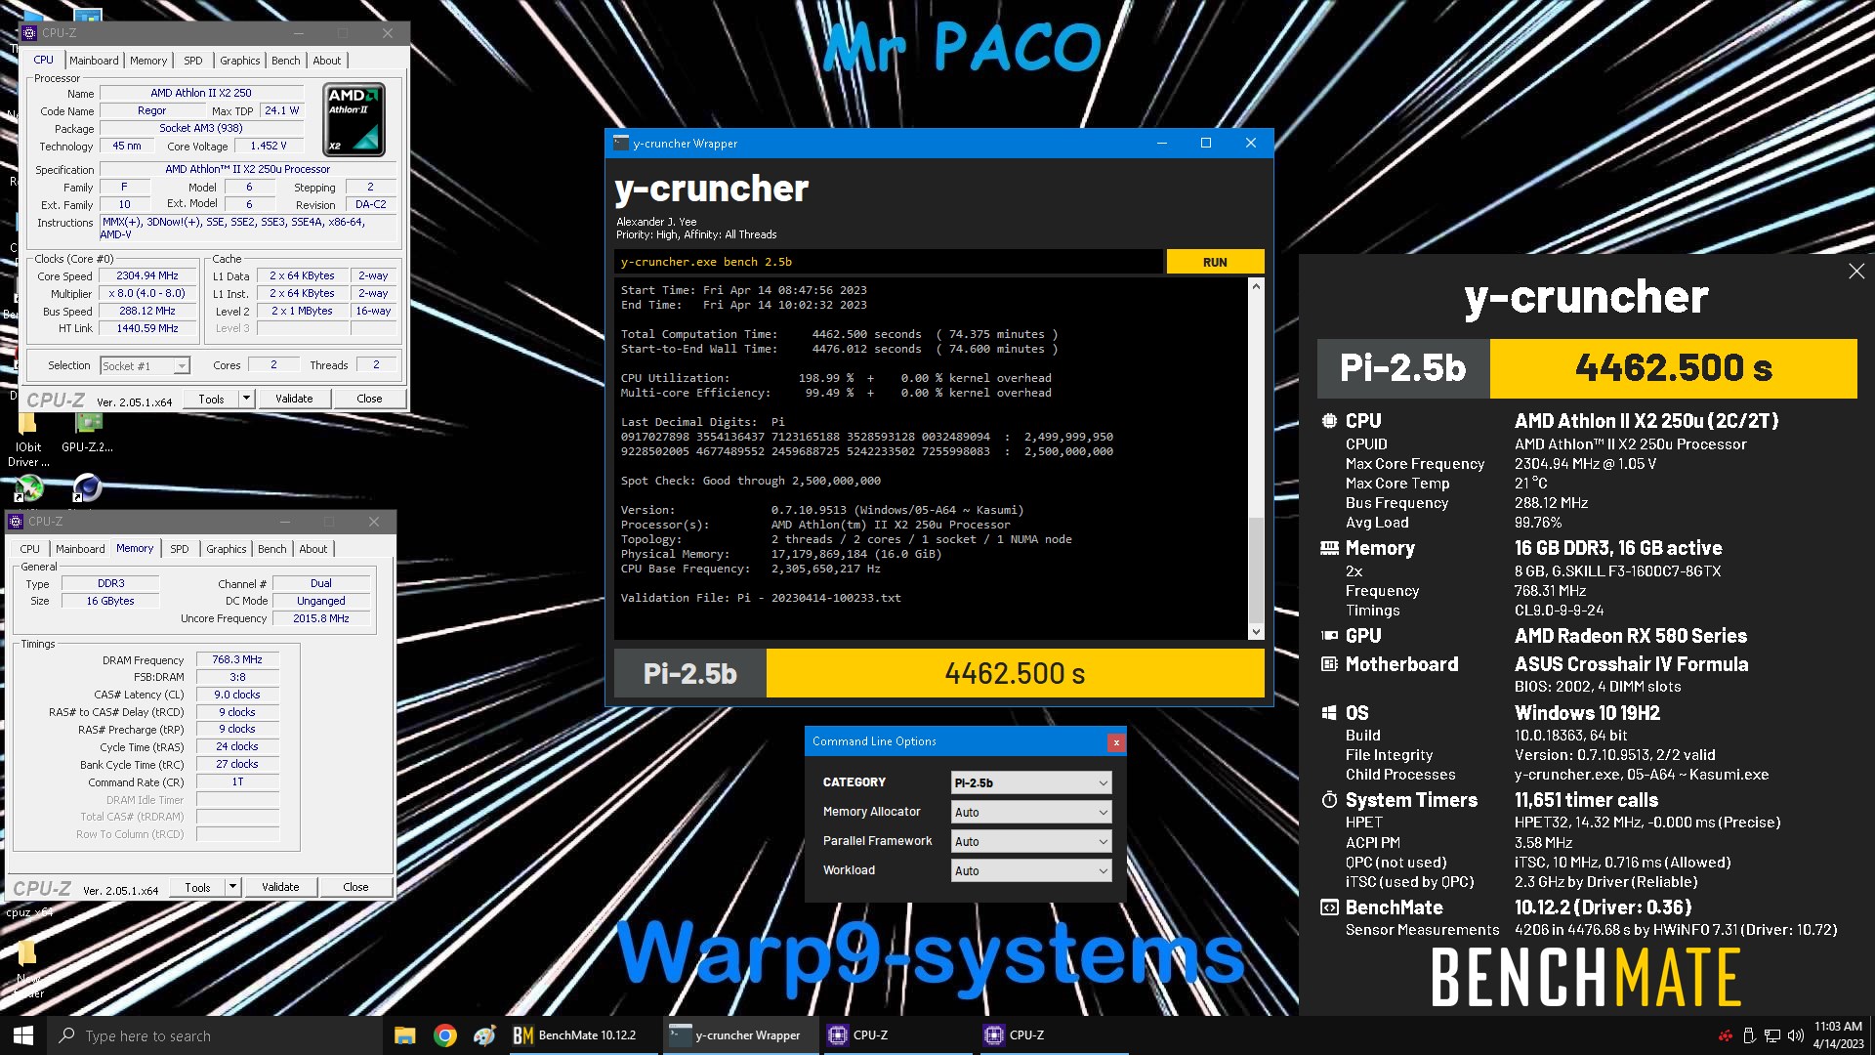
Task: Click the System Timers clock icon
Action: tap(1329, 800)
